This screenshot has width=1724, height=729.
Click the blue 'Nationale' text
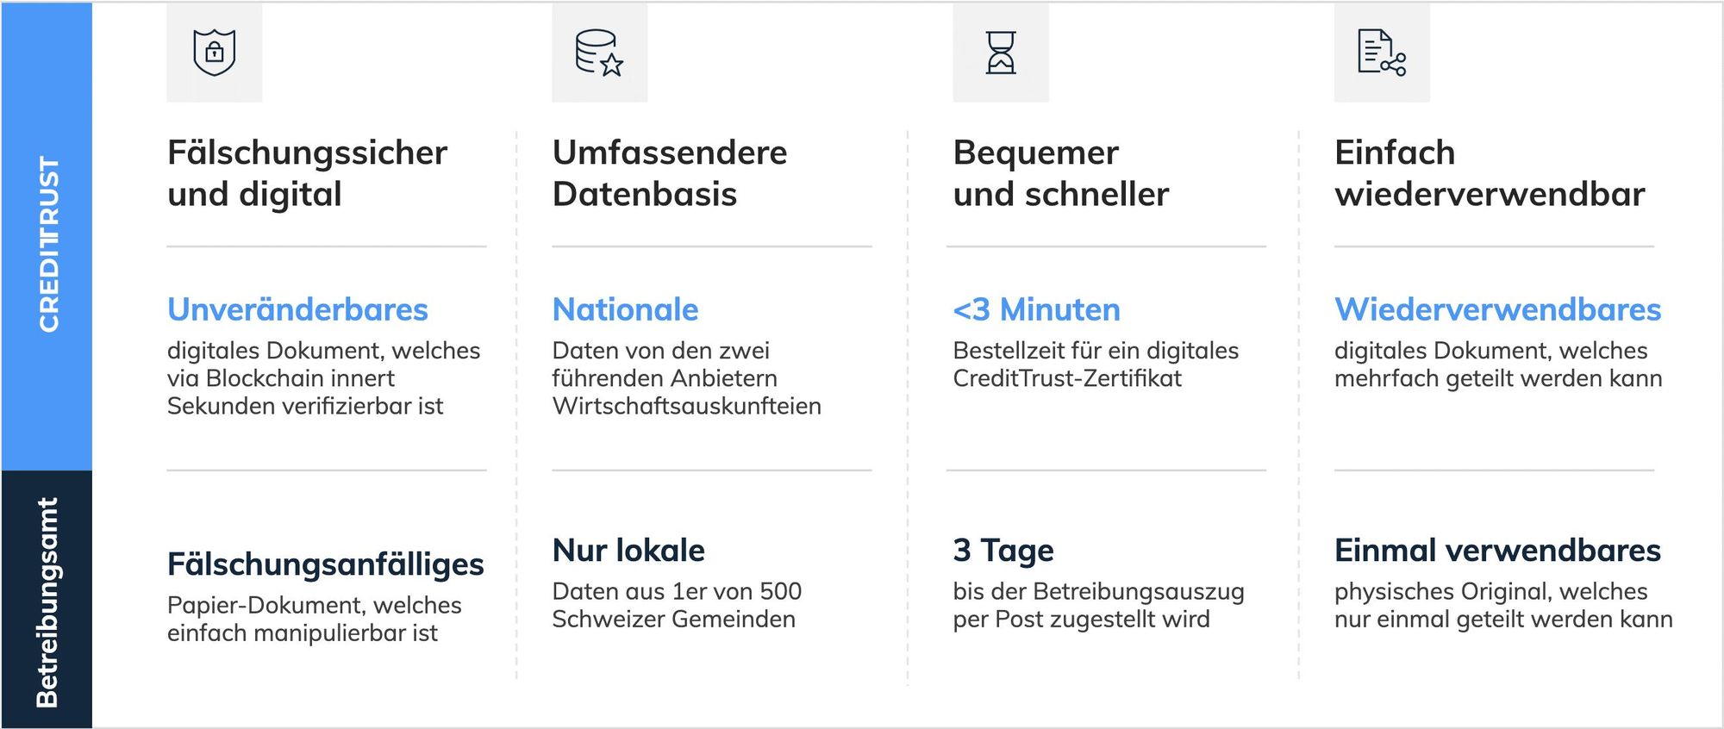[625, 309]
